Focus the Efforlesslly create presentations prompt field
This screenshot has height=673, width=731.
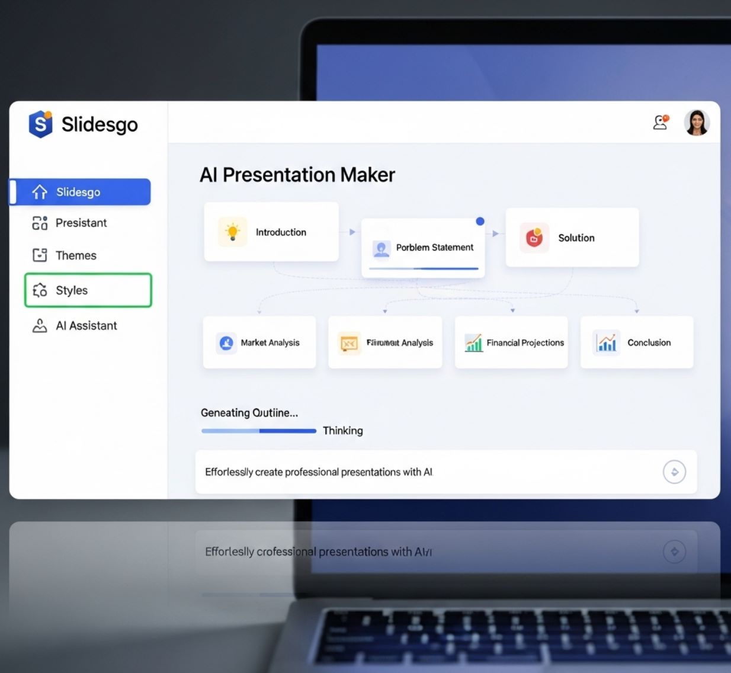446,472
